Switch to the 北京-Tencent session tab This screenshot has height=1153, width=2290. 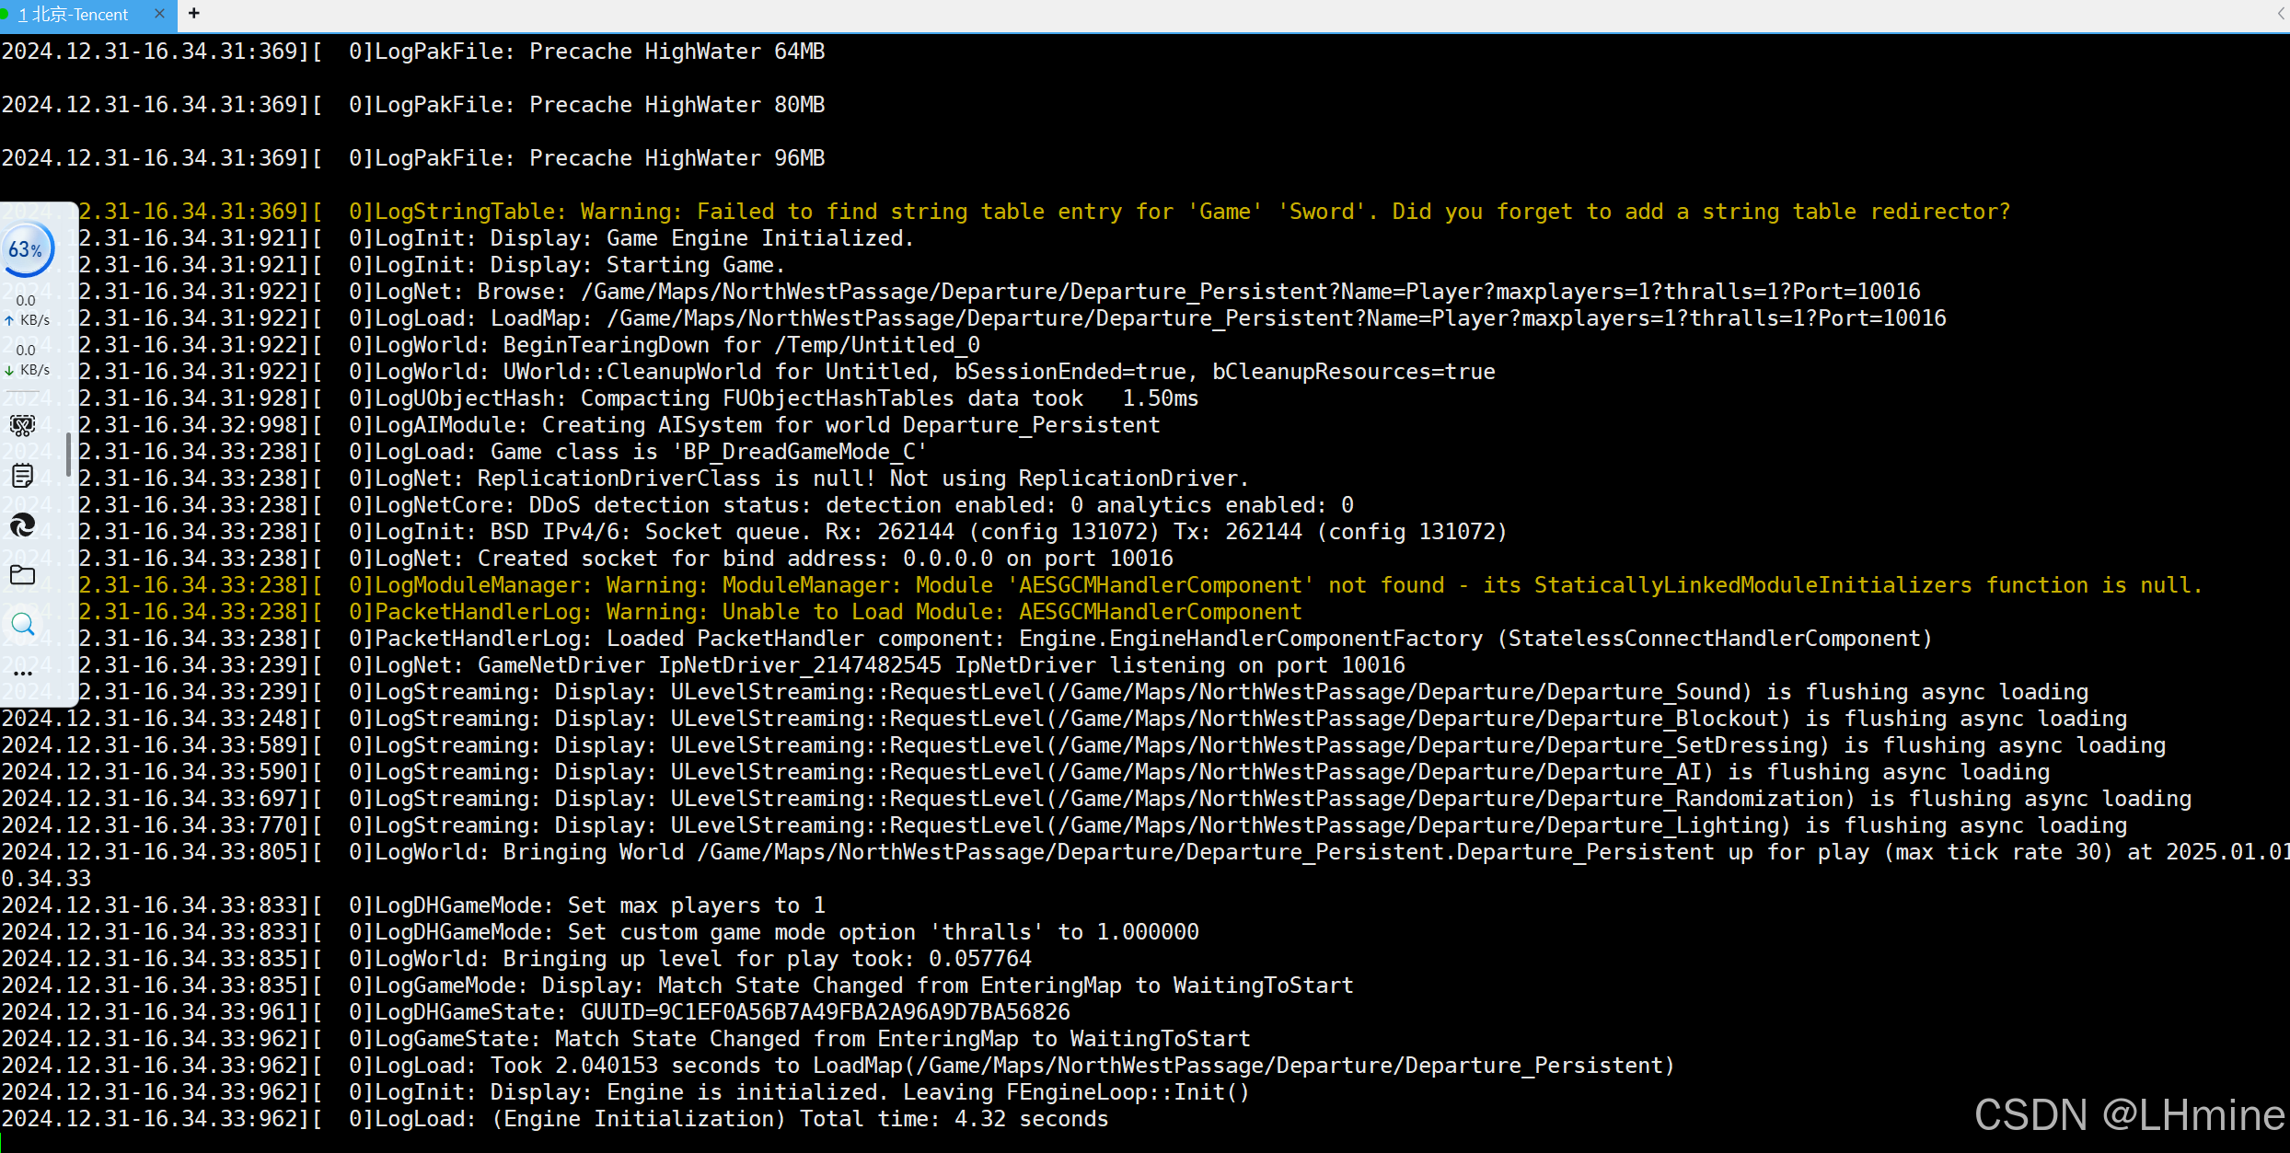pos(74,15)
